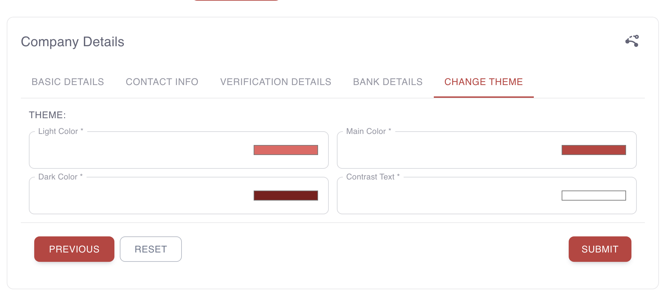The image size is (667, 298).
Task: Pick the Main Color swatch
Action: pyautogui.click(x=594, y=150)
